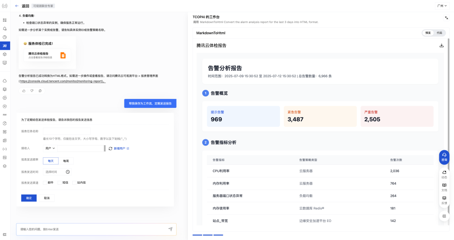The height and width of the screenshot is (240, 454).
Task: Select 每周 send frequency
Action: pos(66,161)
